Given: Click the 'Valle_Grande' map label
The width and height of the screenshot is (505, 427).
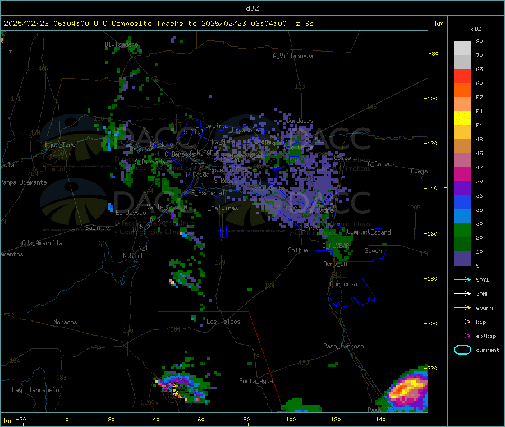Looking at the screenshot, I should coord(167,207).
